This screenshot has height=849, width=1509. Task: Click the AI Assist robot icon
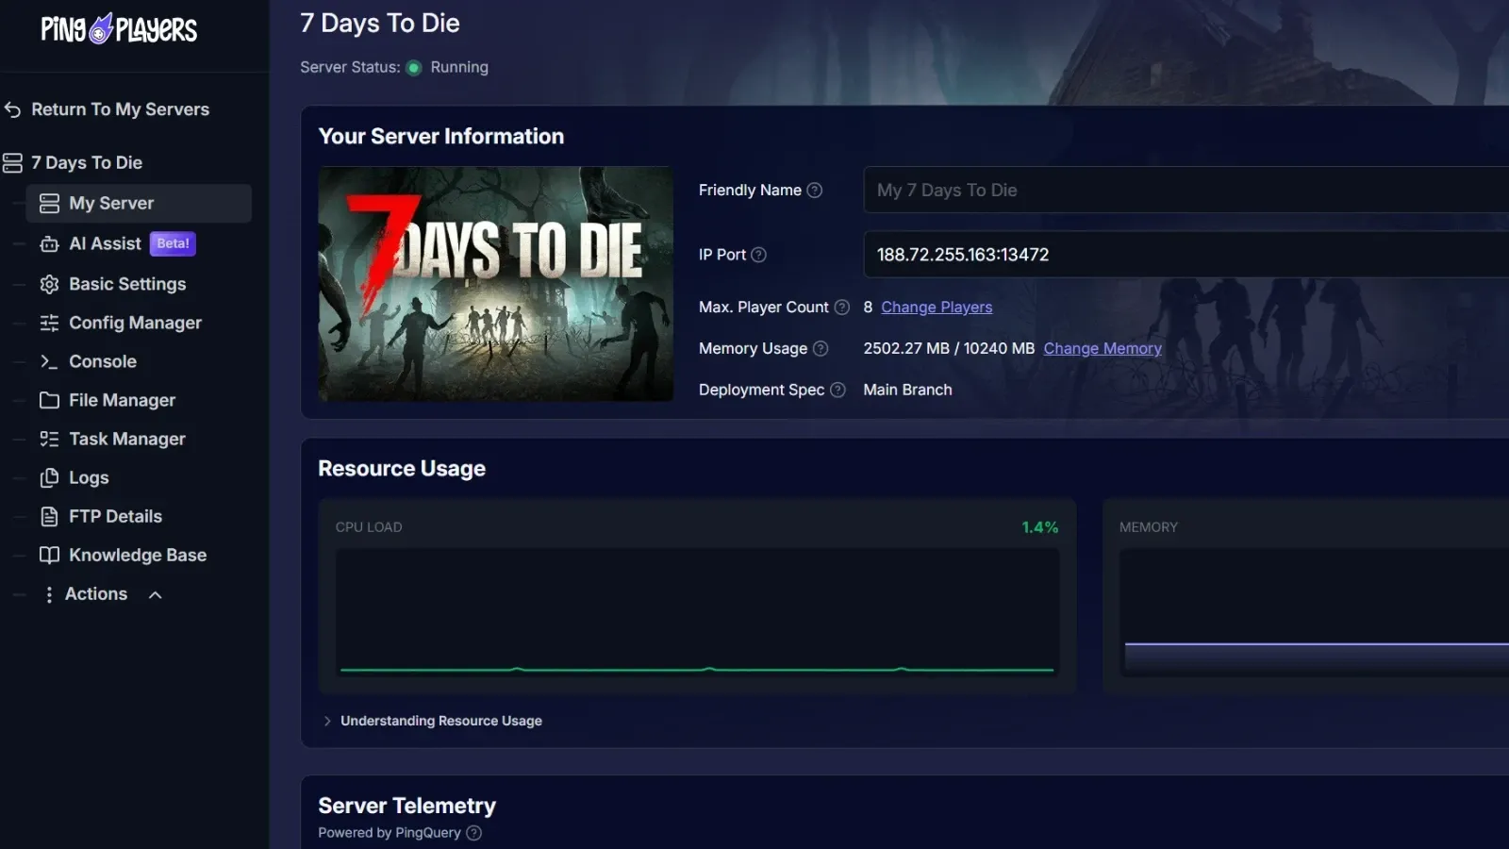(49, 244)
